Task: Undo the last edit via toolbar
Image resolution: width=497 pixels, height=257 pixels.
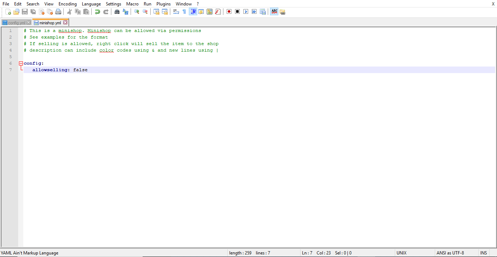Action: tap(97, 12)
